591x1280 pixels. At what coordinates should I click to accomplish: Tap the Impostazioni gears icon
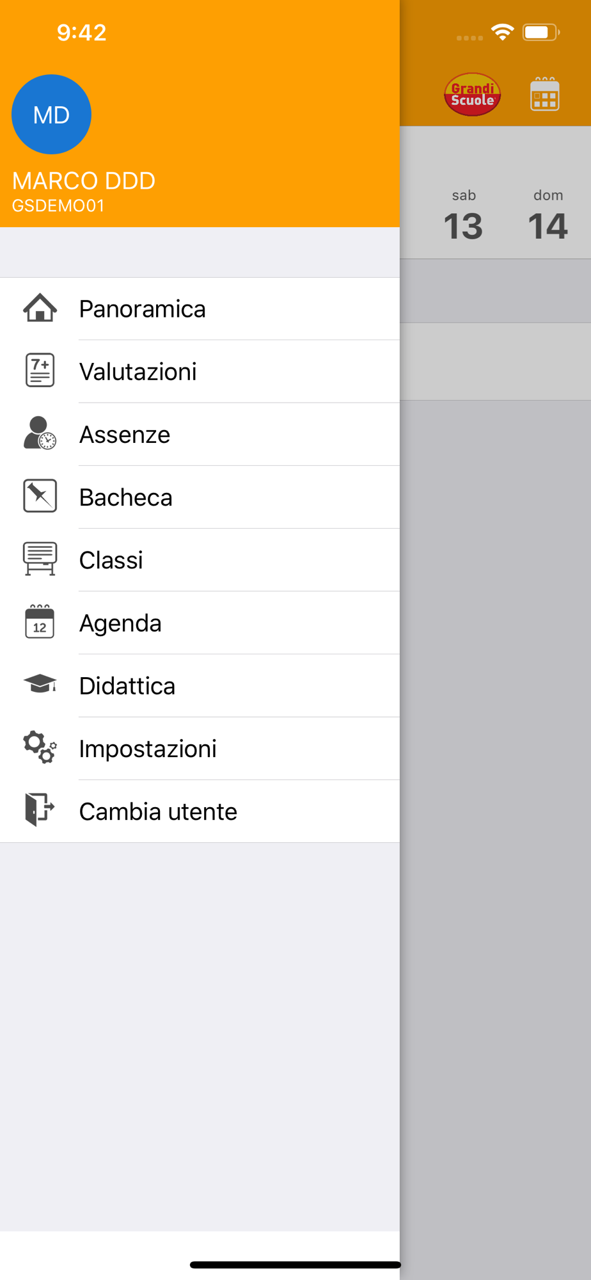(40, 747)
